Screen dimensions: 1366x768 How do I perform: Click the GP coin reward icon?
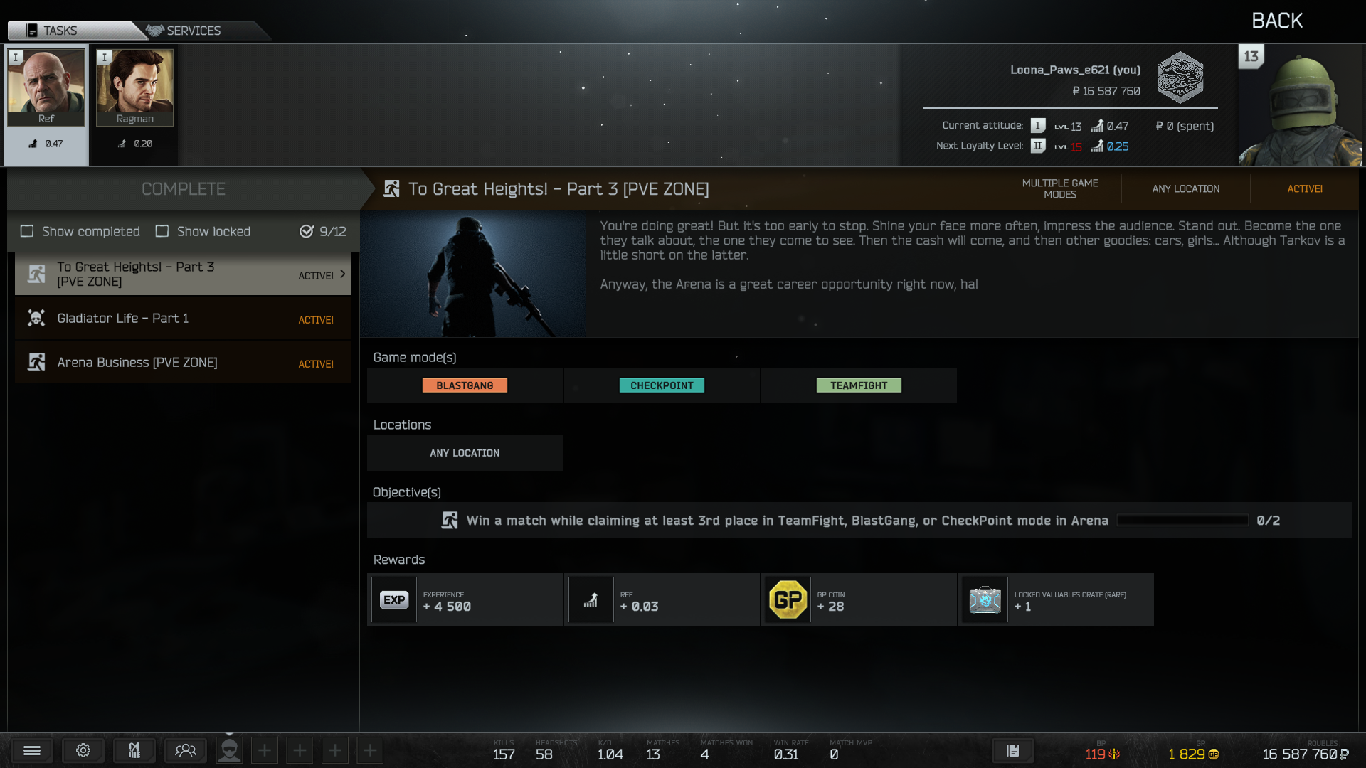tap(788, 599)
